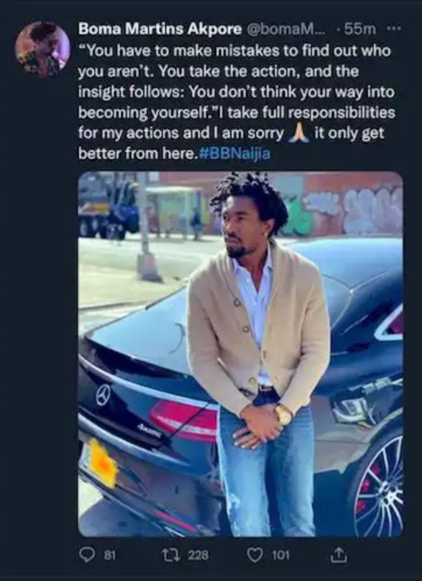Expand the attached photo of the man by the car

click(240, 354)
